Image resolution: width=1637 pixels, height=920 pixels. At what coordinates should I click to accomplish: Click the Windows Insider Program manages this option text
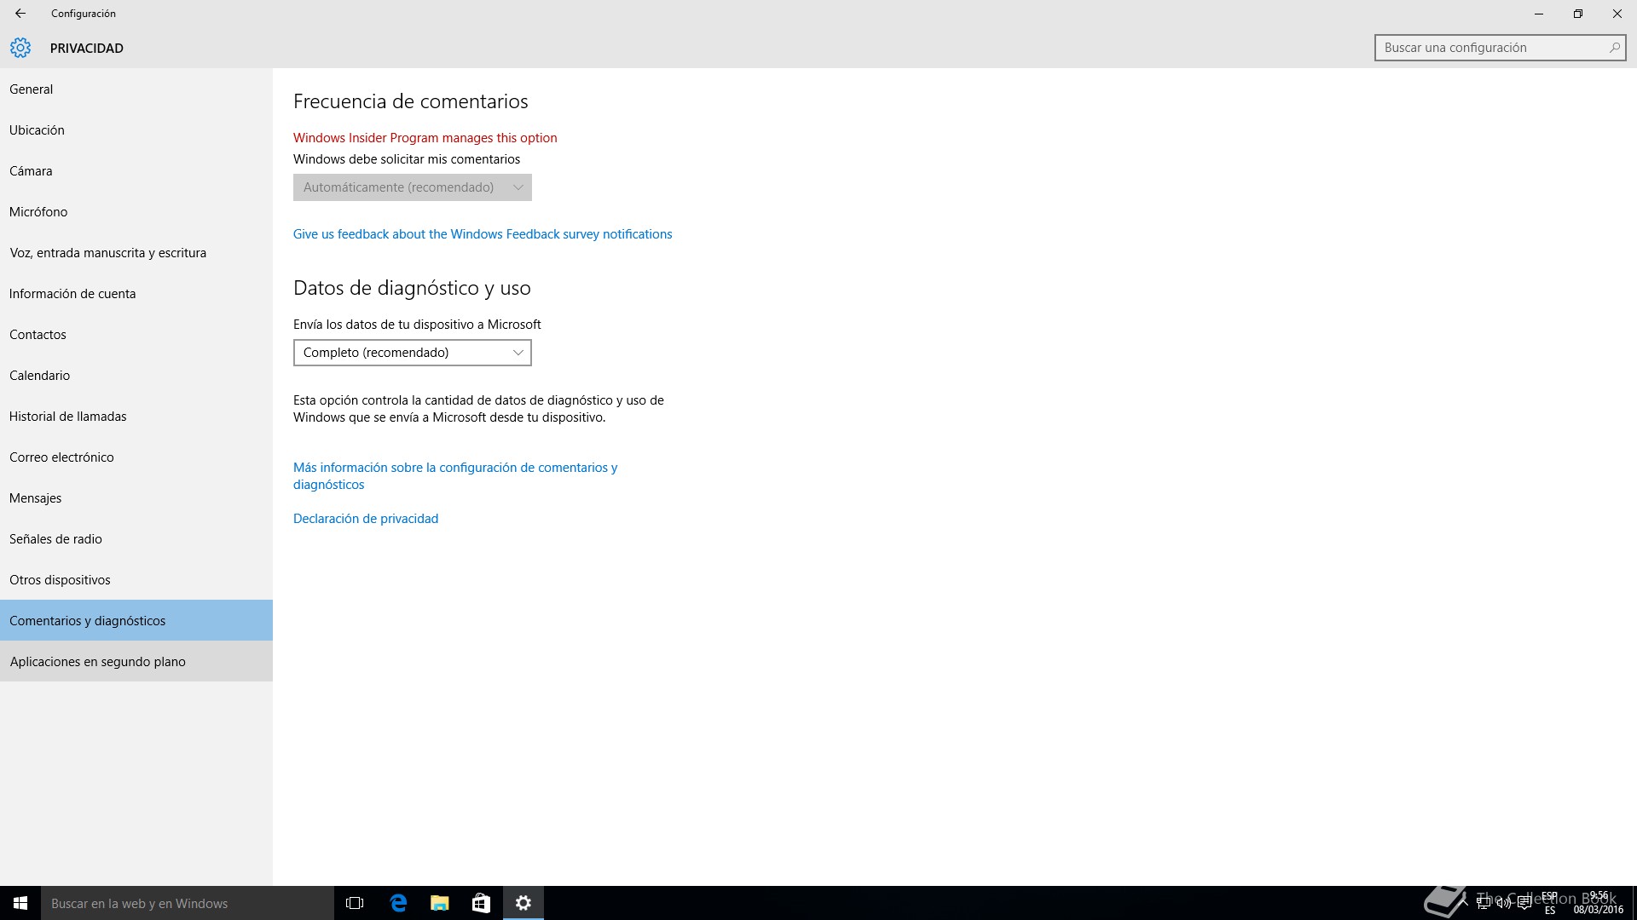[x=425, y=138]
